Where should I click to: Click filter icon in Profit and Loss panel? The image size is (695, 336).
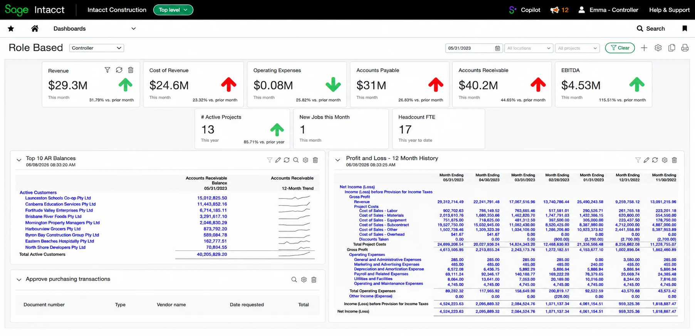click(638, 160)
